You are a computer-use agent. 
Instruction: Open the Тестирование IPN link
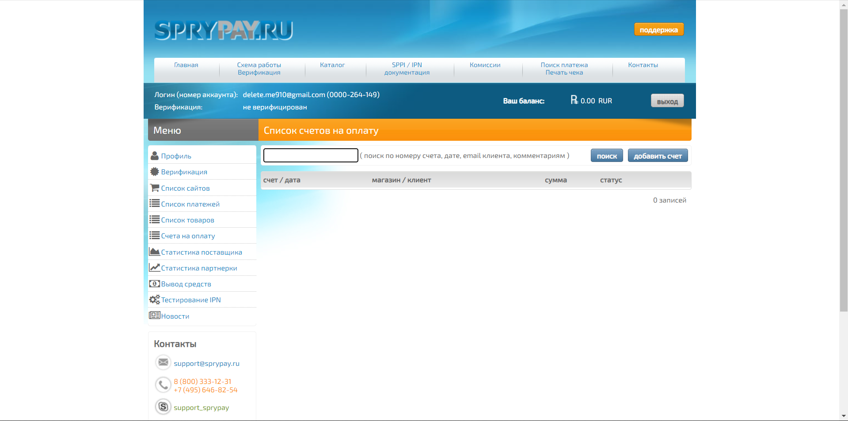[191, 300]
